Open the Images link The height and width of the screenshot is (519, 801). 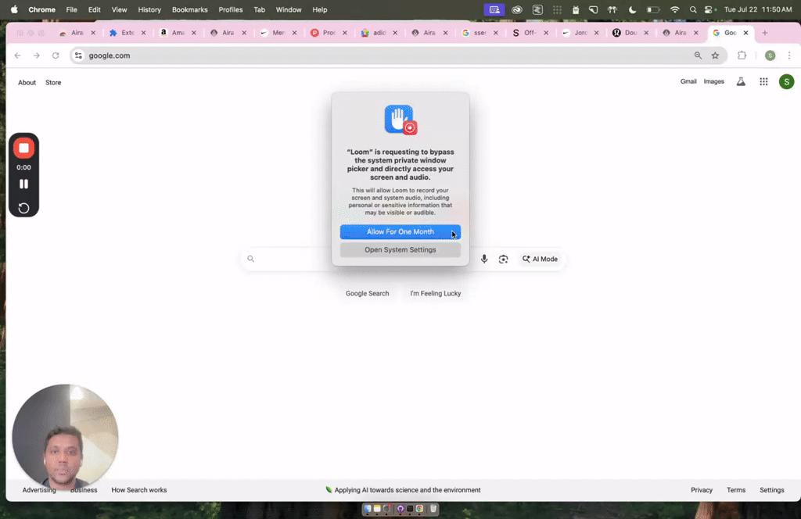point(713,81)
